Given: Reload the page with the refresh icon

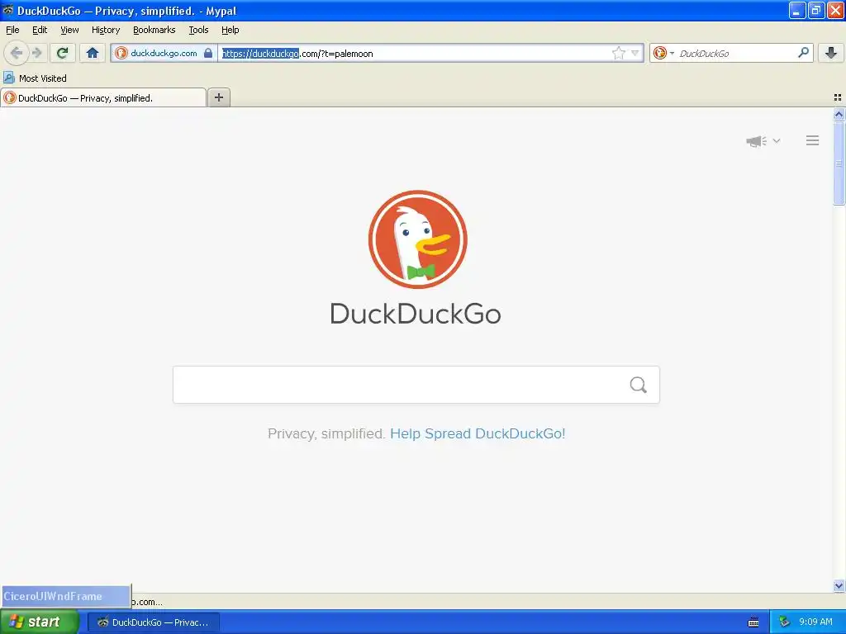Looking at the screenshot, I should pos(63,53).
